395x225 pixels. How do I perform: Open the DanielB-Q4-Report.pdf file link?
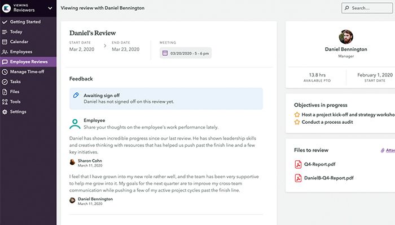pyautogui.click(x=329, y=178)
